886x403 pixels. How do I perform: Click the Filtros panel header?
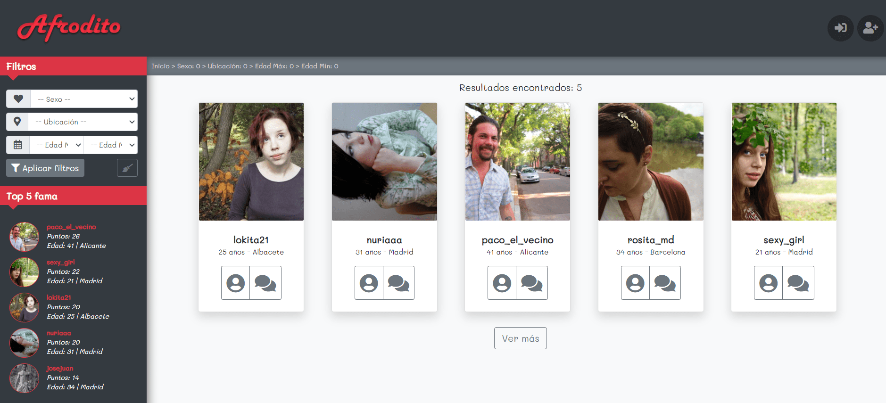74,66
